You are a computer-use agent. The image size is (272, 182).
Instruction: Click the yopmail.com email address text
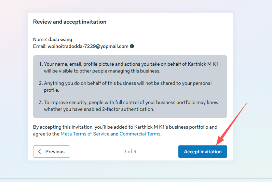tap(88, 46)
